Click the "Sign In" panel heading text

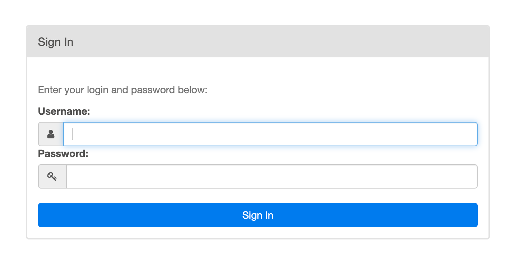(56, 42)
